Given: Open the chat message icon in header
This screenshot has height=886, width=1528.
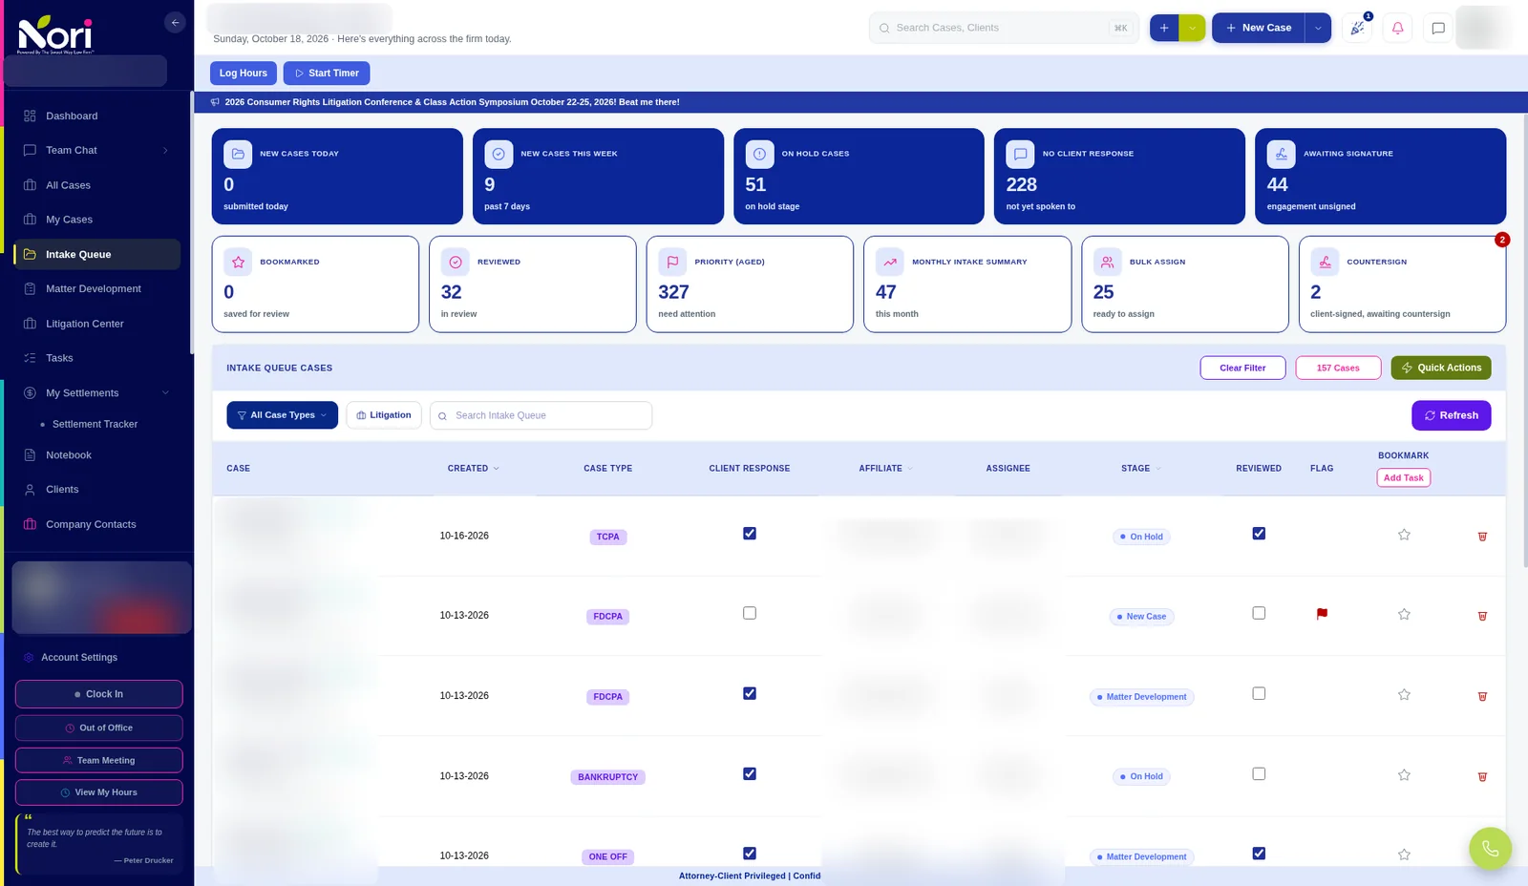Looking at the screenshot, I should pyautogui.click(x=1438, y=28).
